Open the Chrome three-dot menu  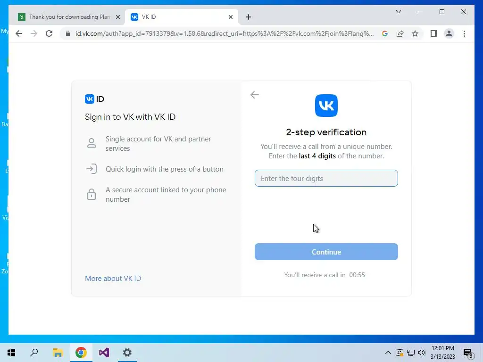click(x=464, y=33)
